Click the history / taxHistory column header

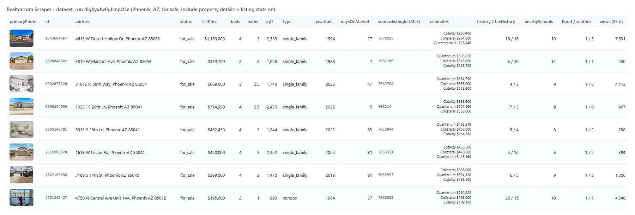pos(496,21)
